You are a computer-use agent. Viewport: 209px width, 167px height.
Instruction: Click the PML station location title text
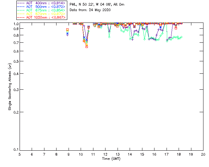(97, 4)
